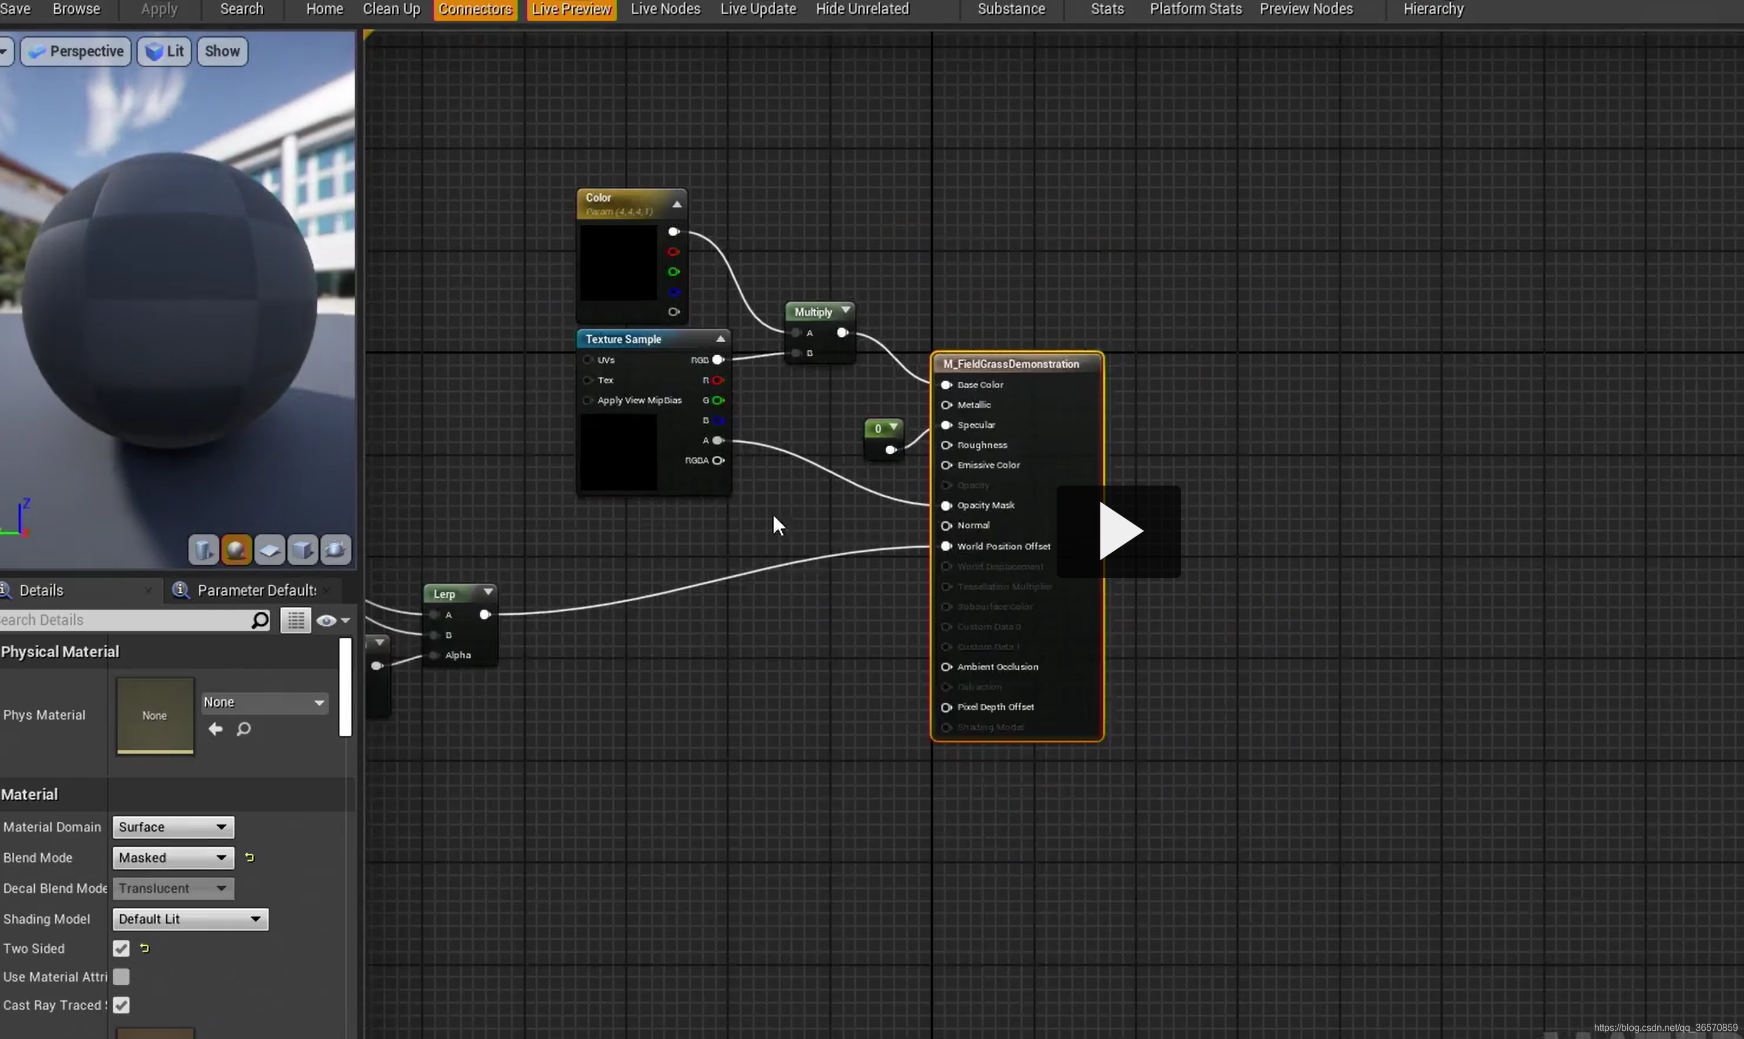The height and width of the screenshot is (1039, 1744).
Task: Toggle the Two Sided checkbox
Action: tap(121, 949)
